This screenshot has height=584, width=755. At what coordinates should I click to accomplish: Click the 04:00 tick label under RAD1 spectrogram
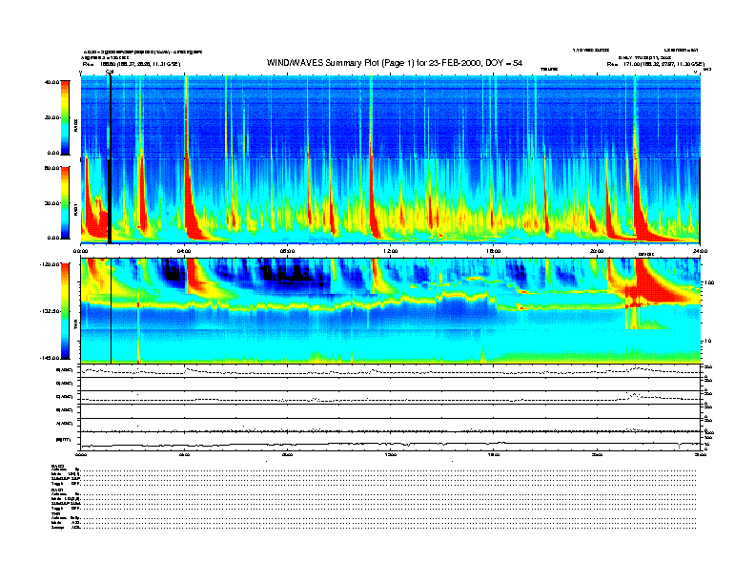184,251
